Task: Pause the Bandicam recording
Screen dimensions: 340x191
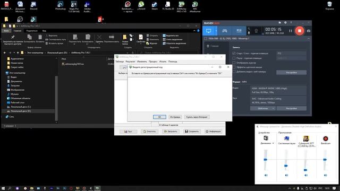Action: click(x=291, y=31)
